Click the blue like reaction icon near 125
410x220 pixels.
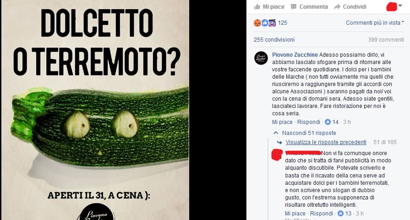265,23
